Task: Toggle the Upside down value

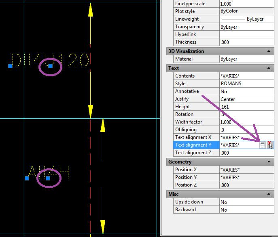Action: (x=246, y=202)
